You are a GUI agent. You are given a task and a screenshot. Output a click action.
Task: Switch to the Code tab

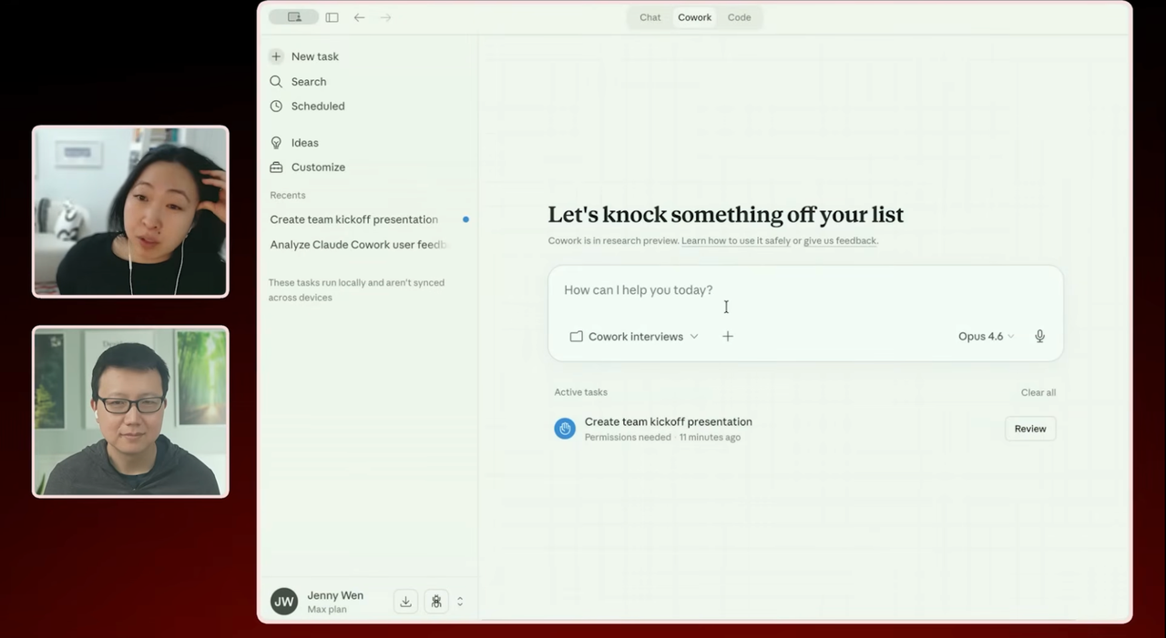click(739, 17)
